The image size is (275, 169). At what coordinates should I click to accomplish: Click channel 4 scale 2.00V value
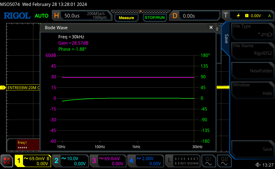[148, 159]
